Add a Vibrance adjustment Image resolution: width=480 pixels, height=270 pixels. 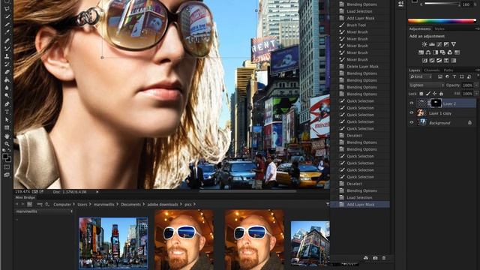(x=454, y=44)
